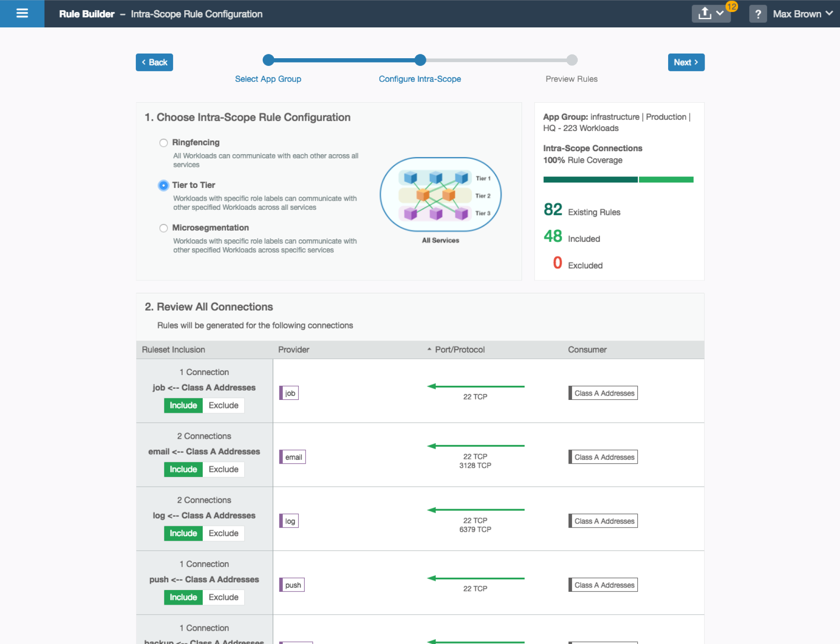840x644 pixels.
Task: Select the Microsegmentation radio option
Action: (163, 228)
